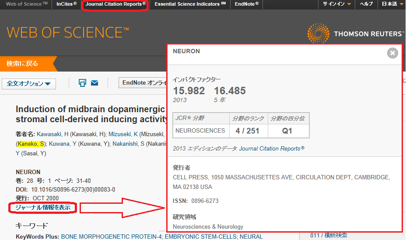
Task: Open the 811 / 横断検索 link
Action: (x=329, y=235)
